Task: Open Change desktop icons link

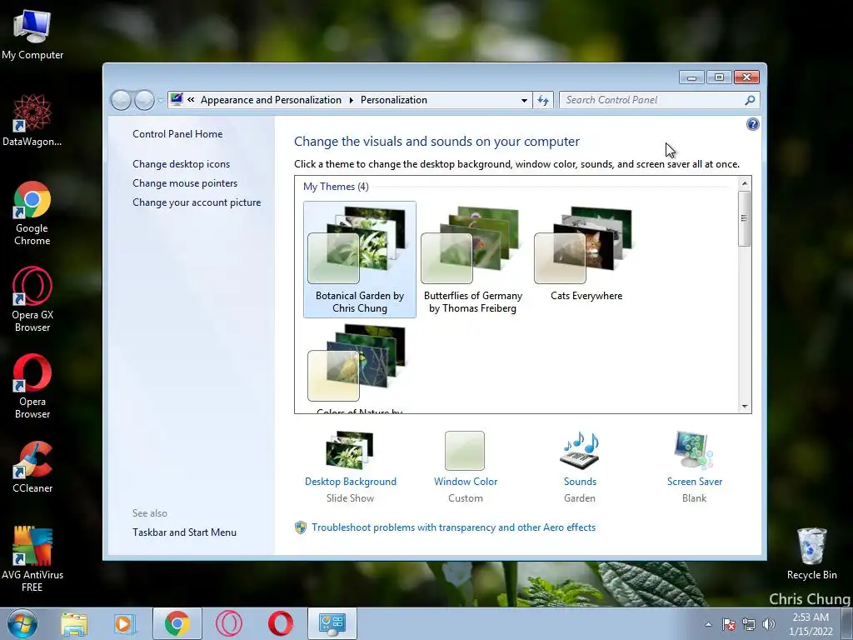Action: tap(181, 164)
